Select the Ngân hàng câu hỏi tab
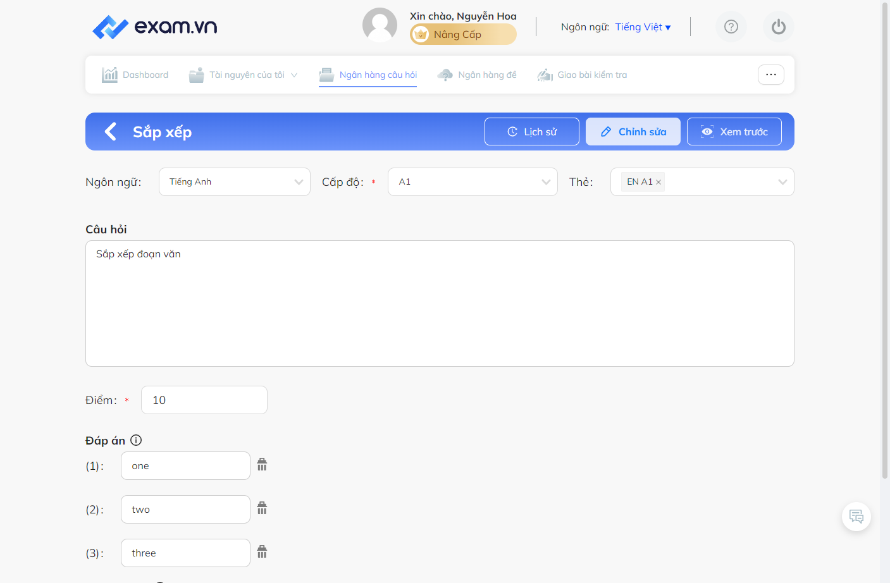The image size is (890, 583). tap(368, 75)
